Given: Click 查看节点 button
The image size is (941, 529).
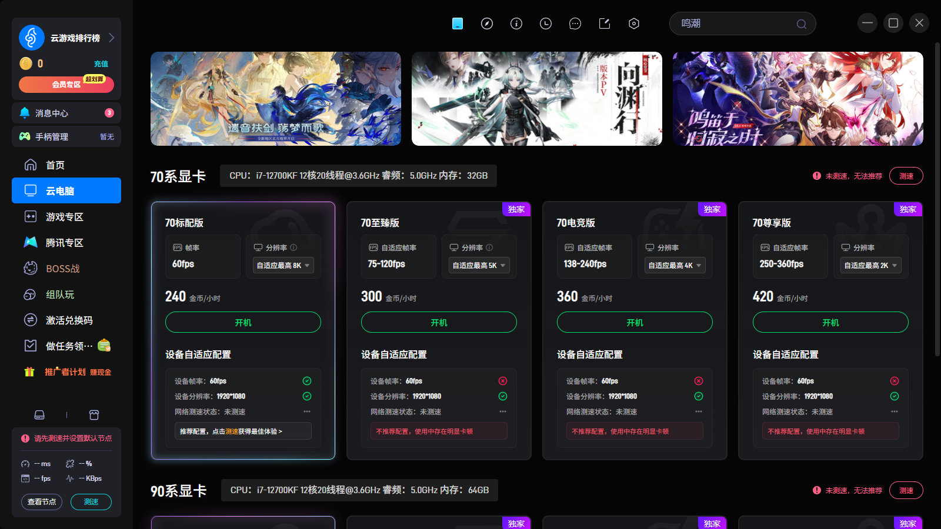Looking at the screenshot, I should pos(42,501).
